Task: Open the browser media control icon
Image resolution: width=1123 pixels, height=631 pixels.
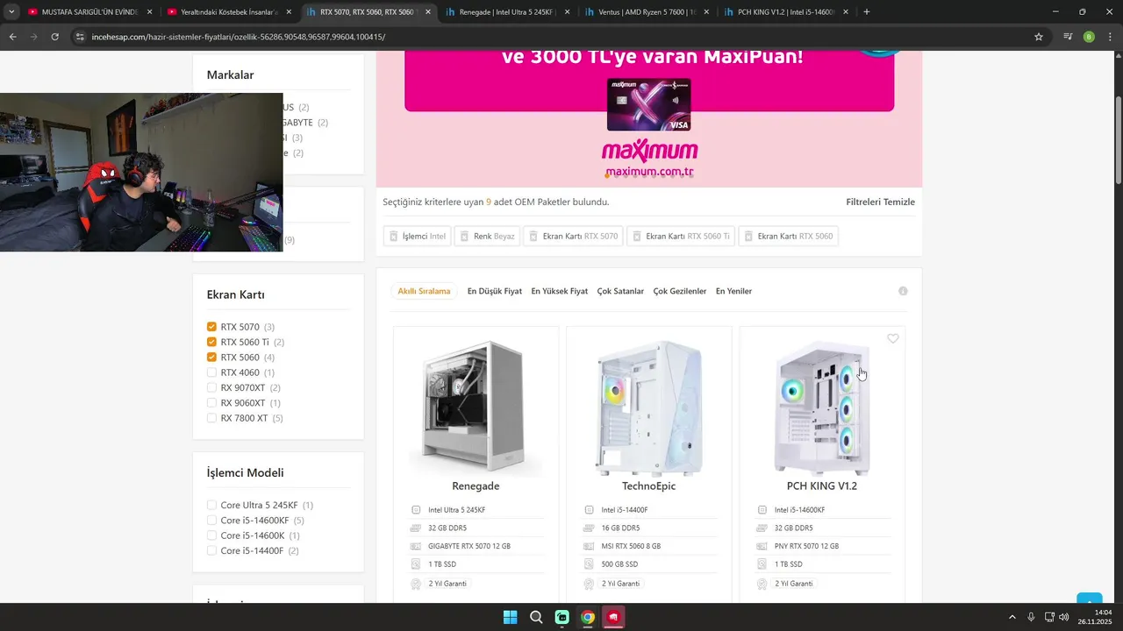Action: coord(1068,37)
